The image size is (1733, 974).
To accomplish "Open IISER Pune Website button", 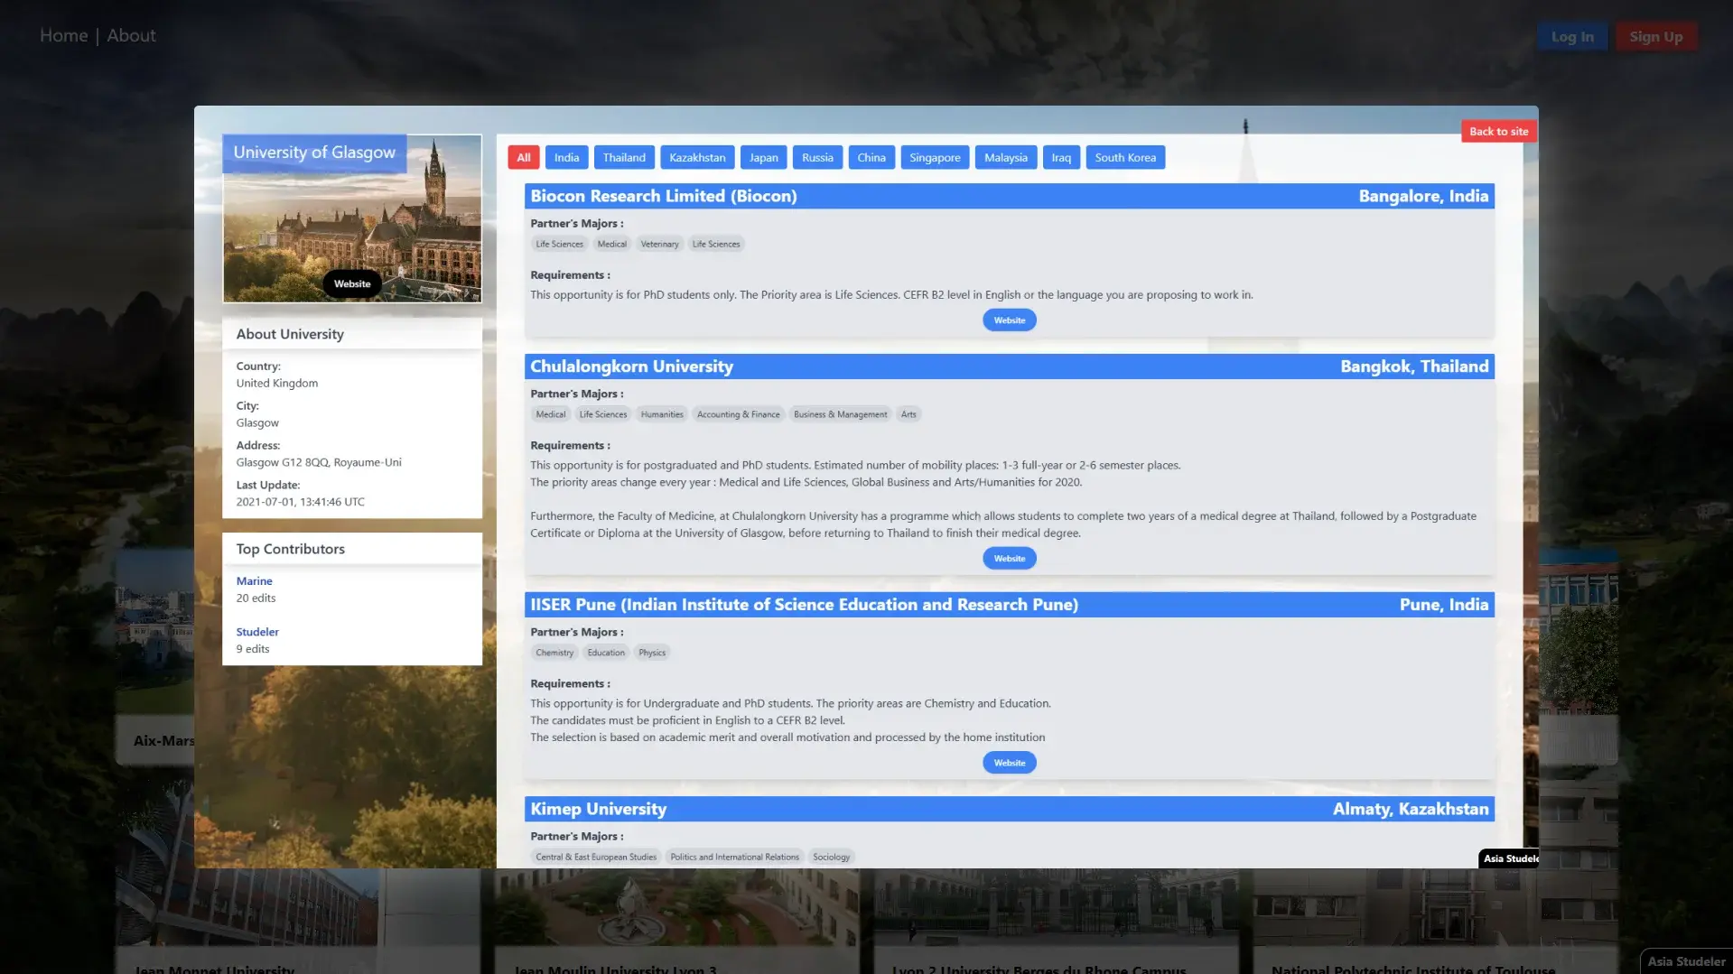I will (1010, 763).
